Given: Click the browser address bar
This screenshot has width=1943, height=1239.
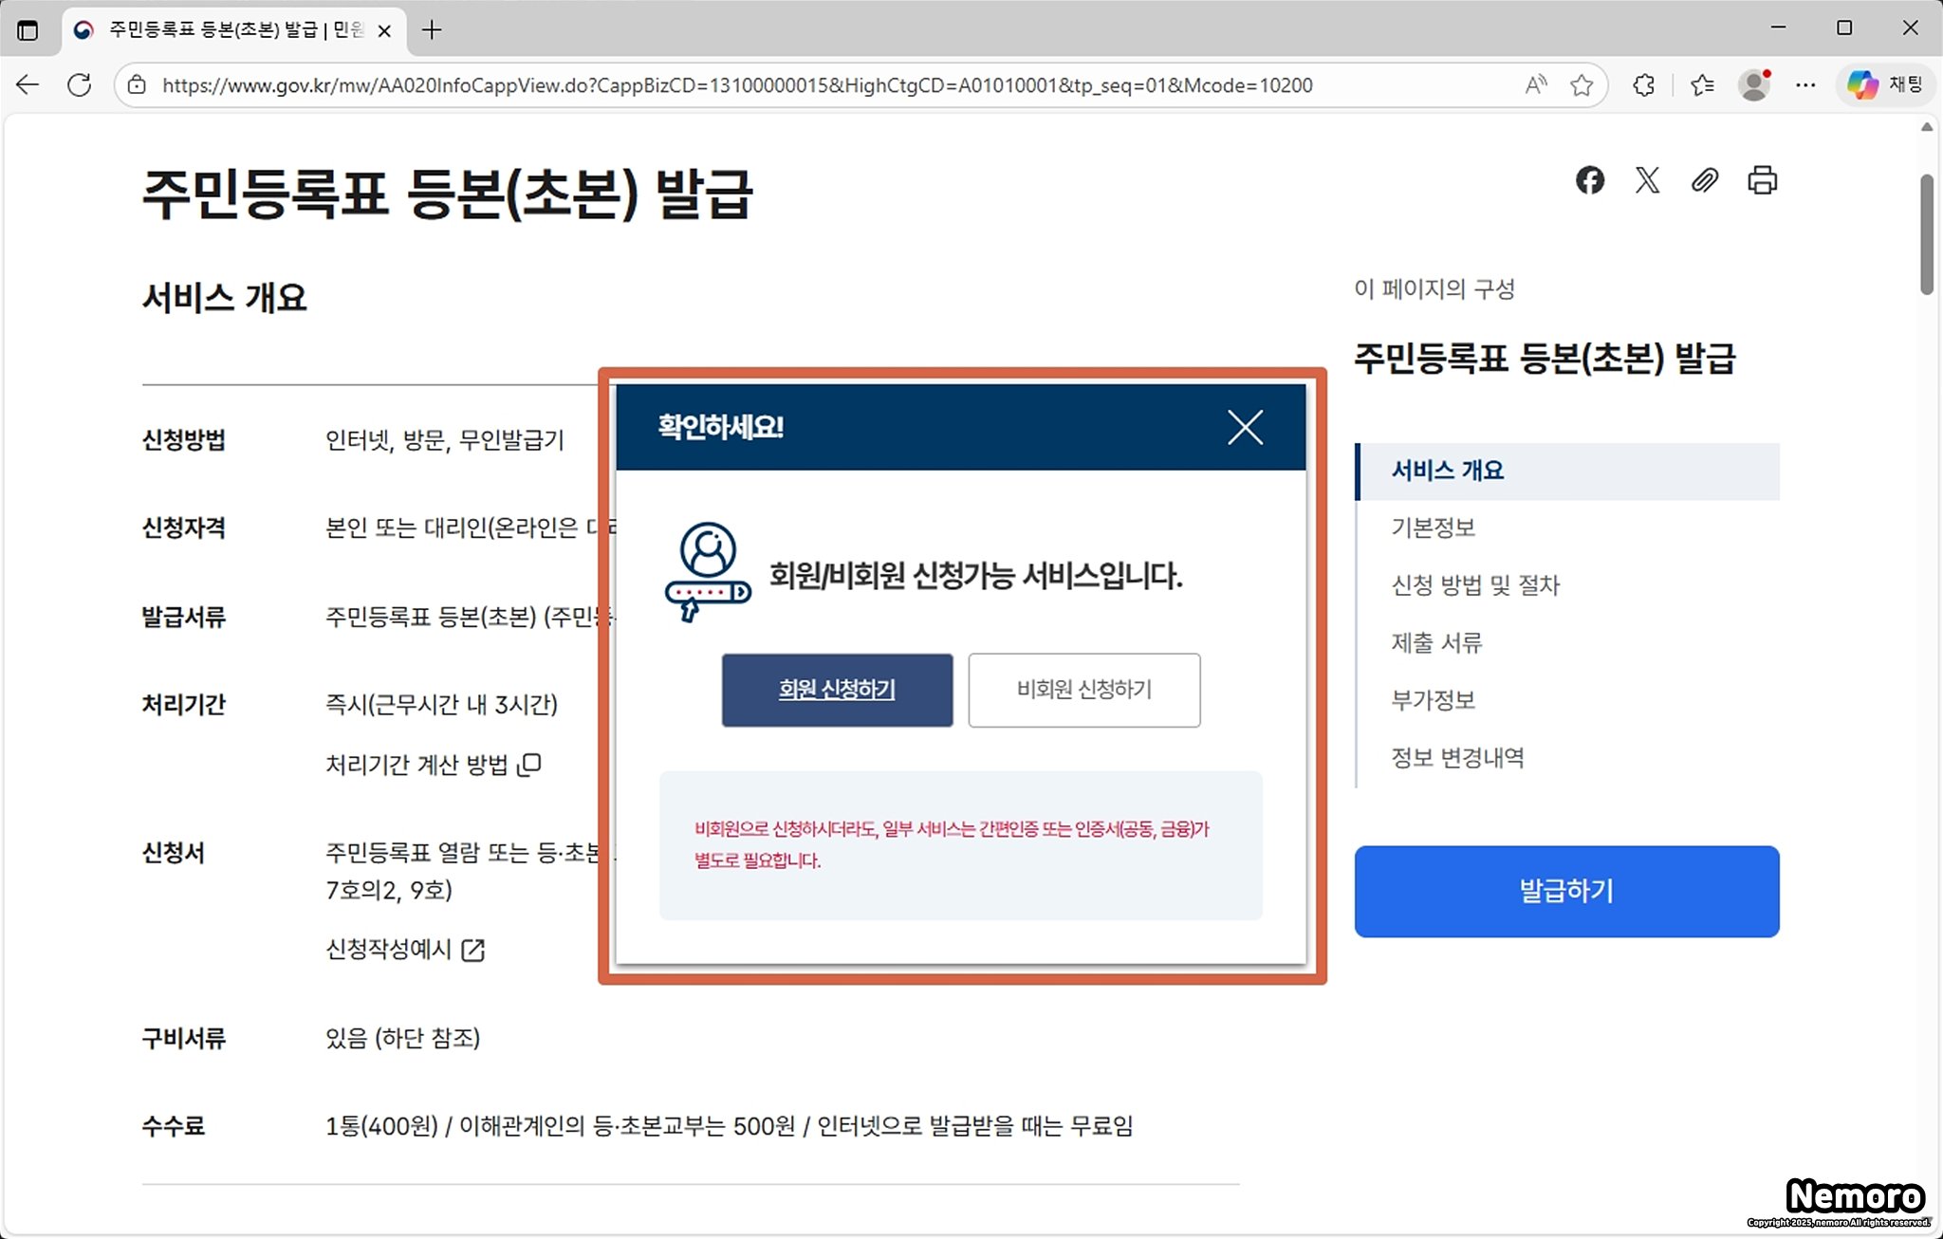Looking at the screenshot, I should click(x=736, y=85).
